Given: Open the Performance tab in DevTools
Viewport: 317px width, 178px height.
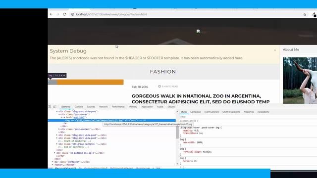Looking at the screenshot, I should coord(118,107).
